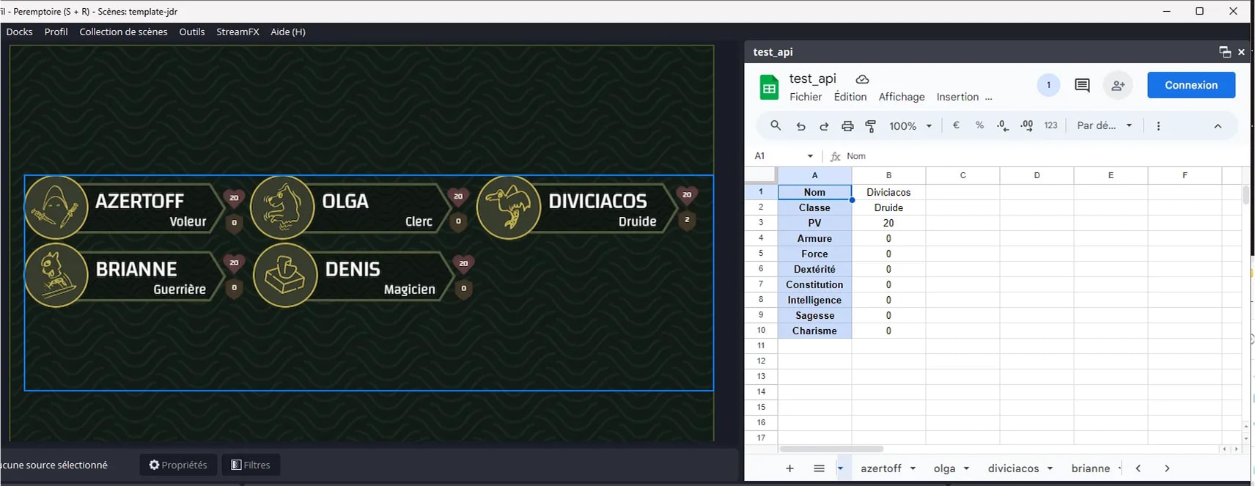Screen dimensions: 1255x486
Task: Open the comments history icon
Action: pyautogui.click(x=1082, y=85)
